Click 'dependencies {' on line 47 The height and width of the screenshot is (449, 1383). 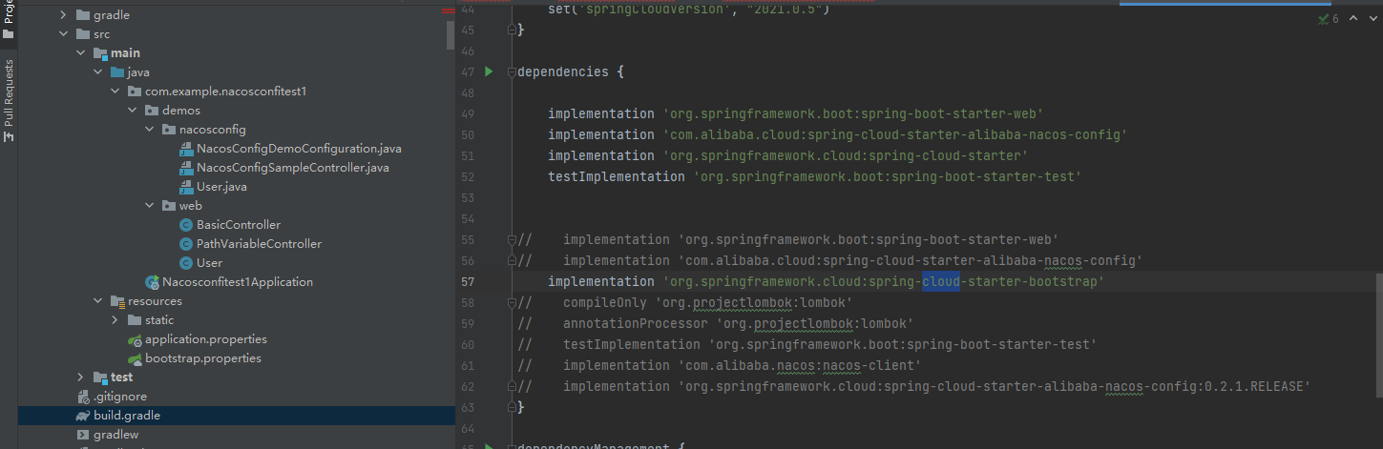(571, 71)
